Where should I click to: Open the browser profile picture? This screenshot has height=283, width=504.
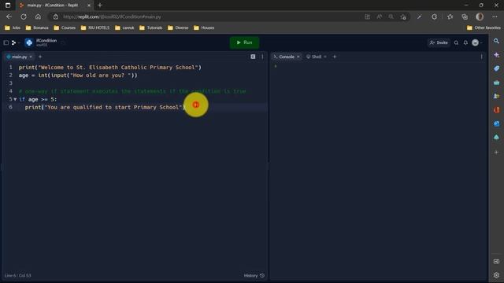click(x=480, y=17)
